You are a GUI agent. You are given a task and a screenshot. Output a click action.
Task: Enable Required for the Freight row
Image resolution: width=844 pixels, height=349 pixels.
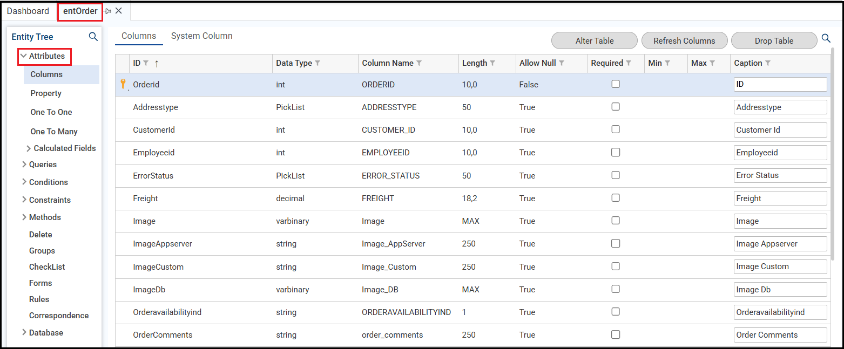pyautogui.click(x=615, y=198)
